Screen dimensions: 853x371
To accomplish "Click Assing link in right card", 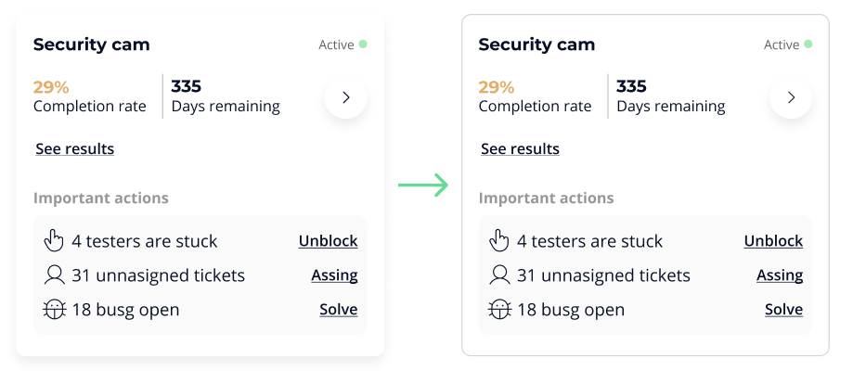I will [x=780, y=275].
